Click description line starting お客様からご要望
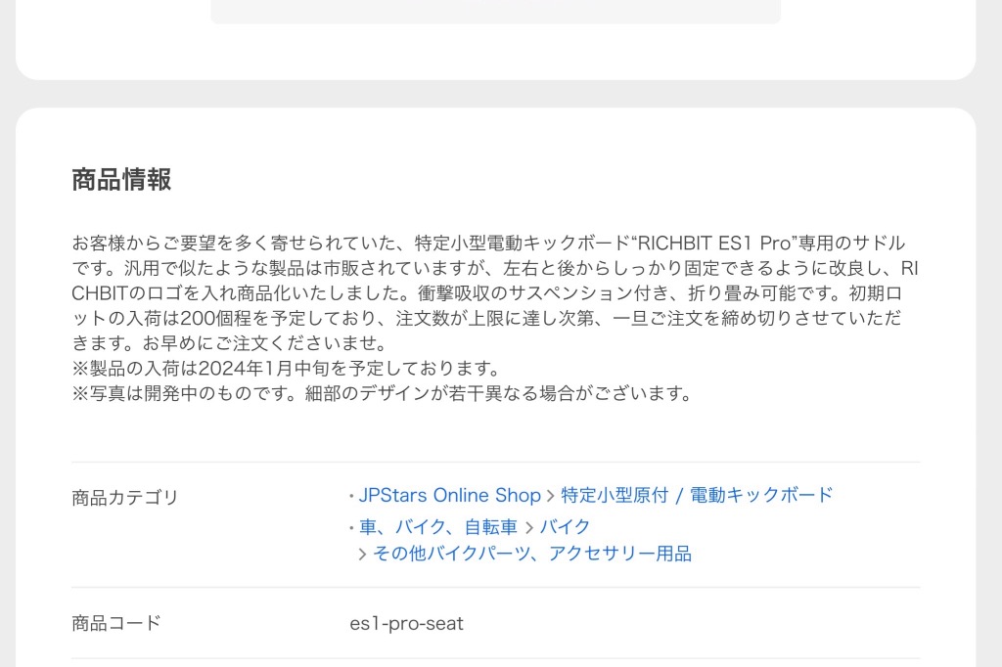 click(x=488, y=243)
